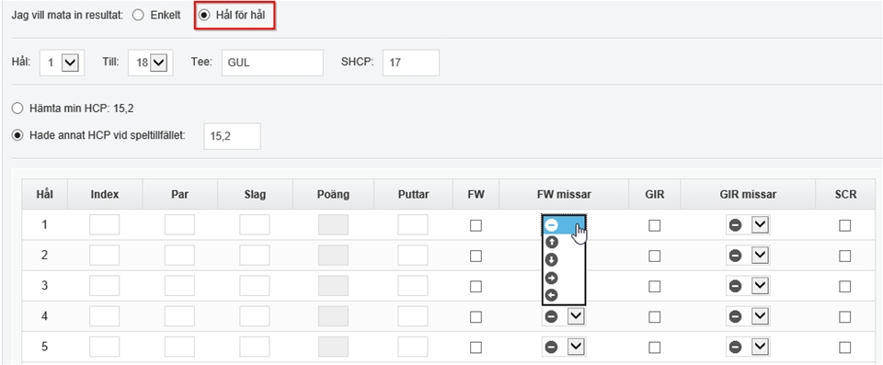
Task: Check the GIR box for hole 4
Action: point(654,316)
